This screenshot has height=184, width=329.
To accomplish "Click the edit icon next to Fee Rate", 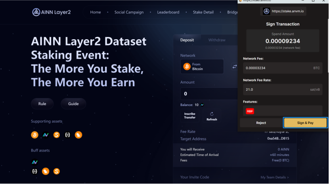I will click(x=287, y=132).
